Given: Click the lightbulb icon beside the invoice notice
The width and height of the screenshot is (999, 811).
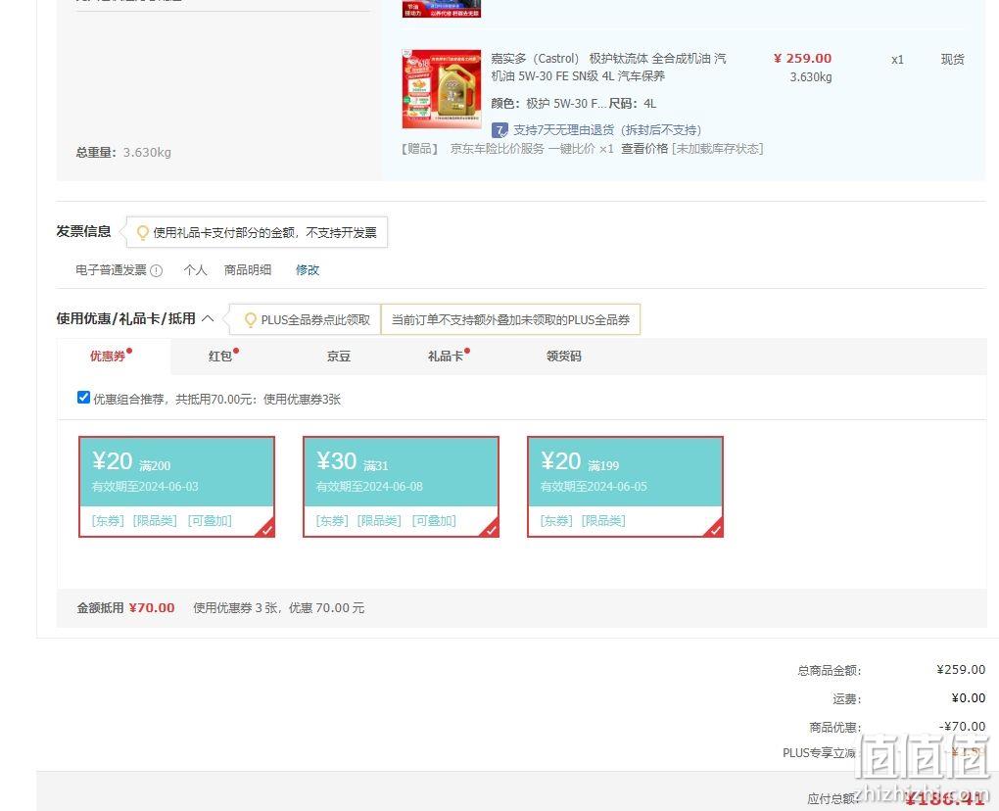Looking at the screenshot, I should click(x=143, y=232).
